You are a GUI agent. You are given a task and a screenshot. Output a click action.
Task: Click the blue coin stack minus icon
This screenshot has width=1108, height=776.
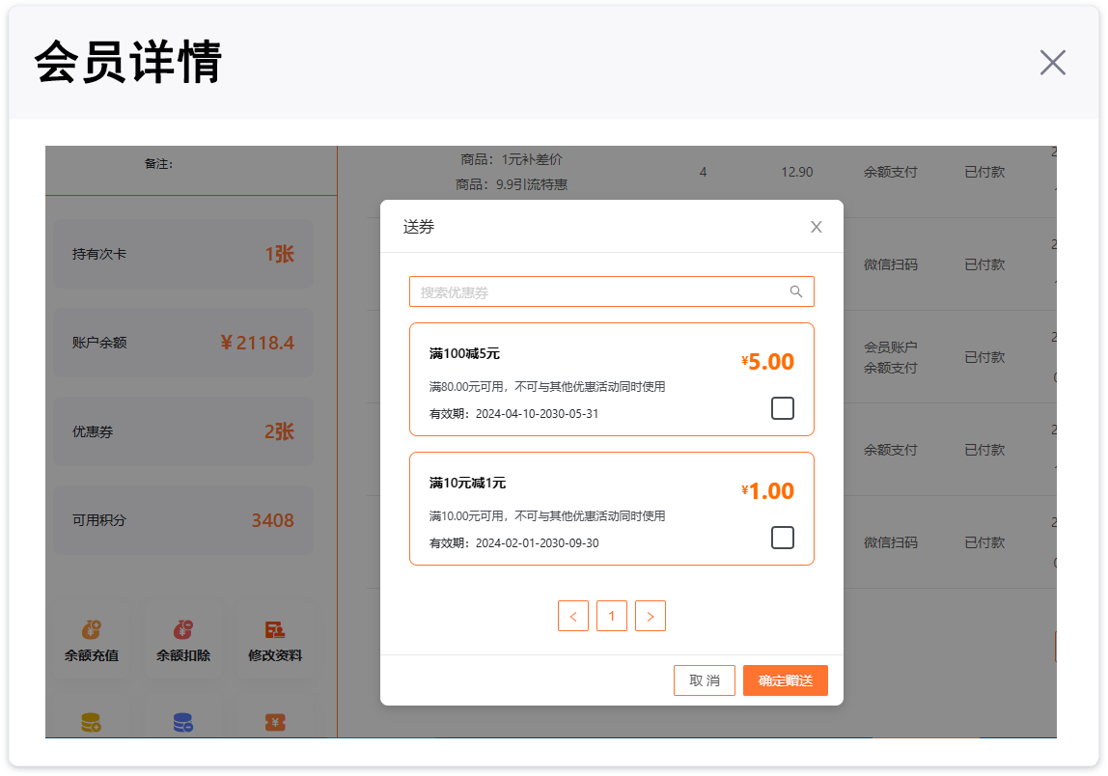click(183, 722)
